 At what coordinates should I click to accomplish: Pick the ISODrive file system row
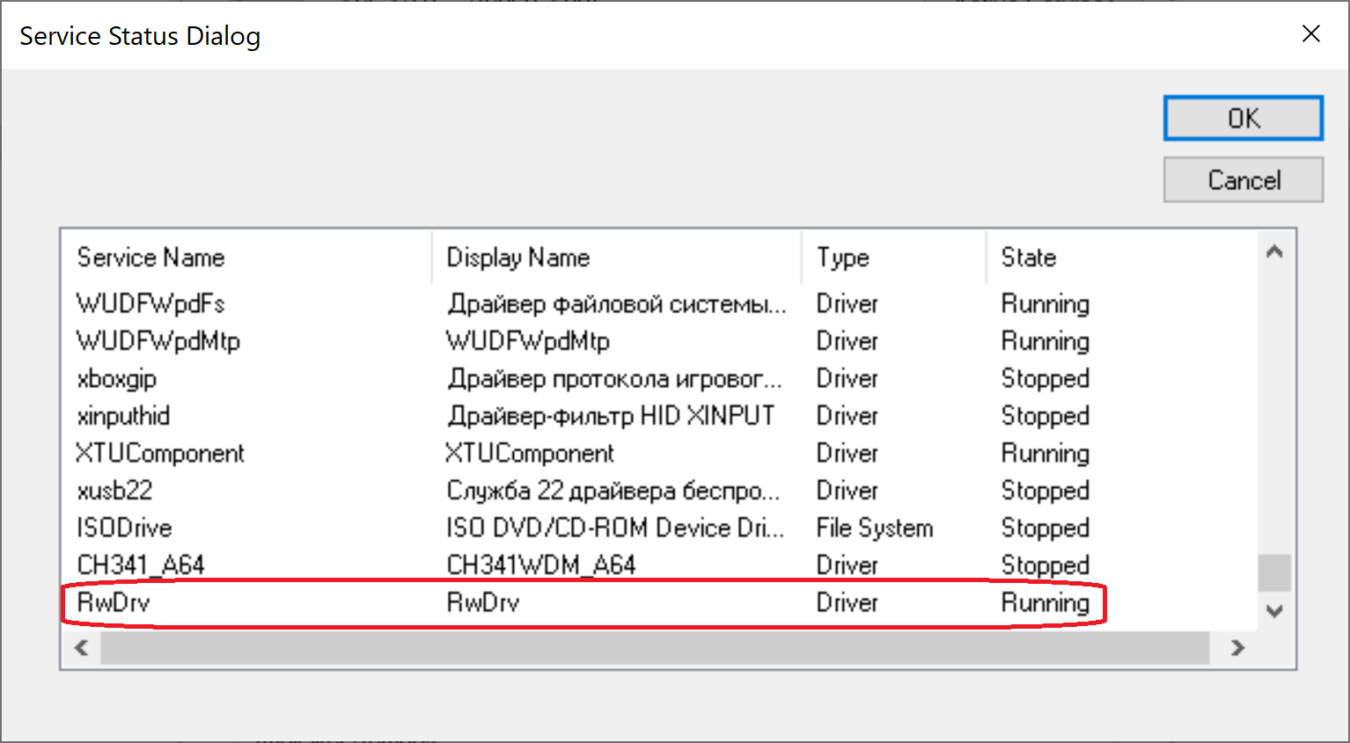pyautogui.click(x=125, y=528)
